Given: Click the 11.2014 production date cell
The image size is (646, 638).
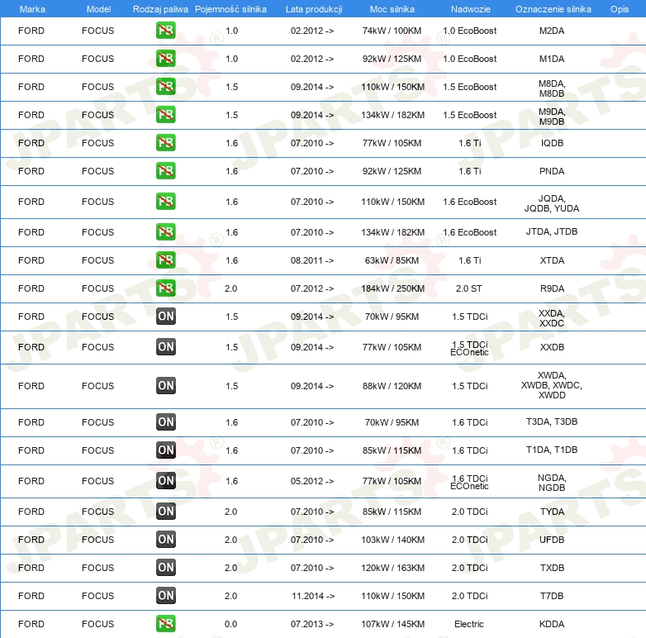Looking at the screenshot, I should [x=312, y=596].
